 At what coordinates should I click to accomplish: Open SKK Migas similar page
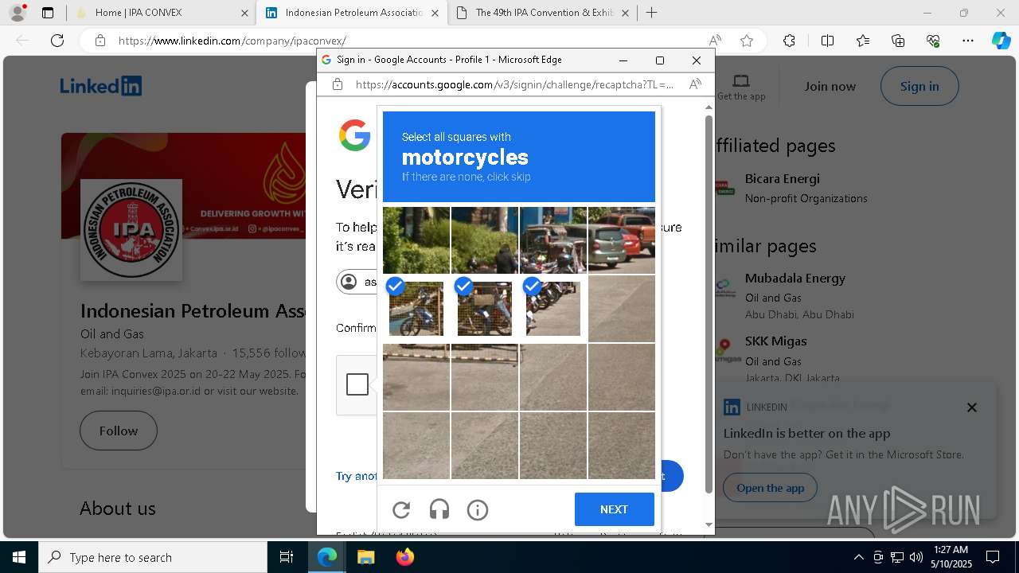(x=776, y=341)
